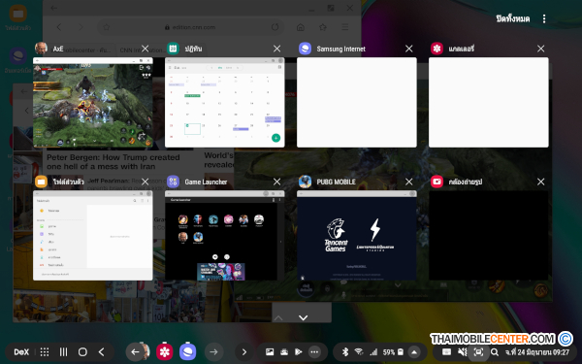Click the My Files folder icon in card header
Screen dimensions: 582x364
pyautogui.click(x=41, y=182)
